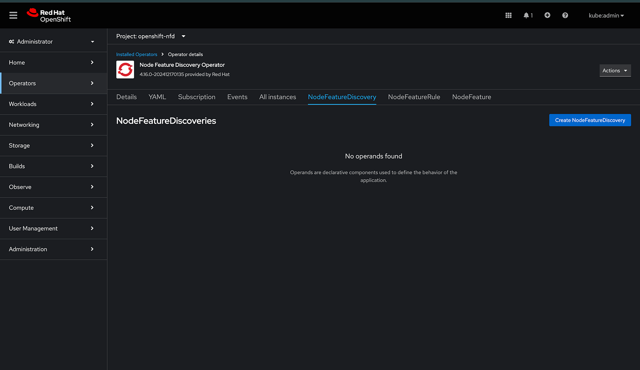
Task: Open the application launcher grid
Action: tap(508, 15)
